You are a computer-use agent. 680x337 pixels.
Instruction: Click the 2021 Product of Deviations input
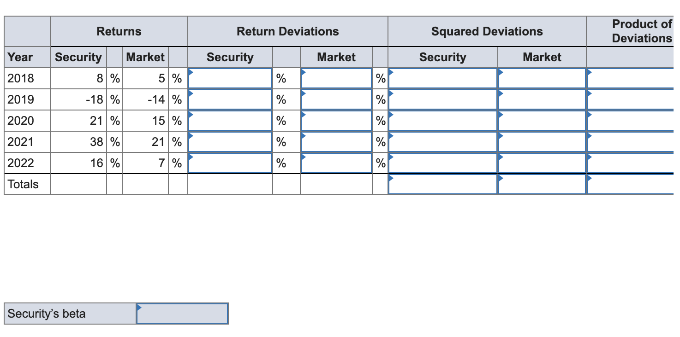(x=632, y=141)
